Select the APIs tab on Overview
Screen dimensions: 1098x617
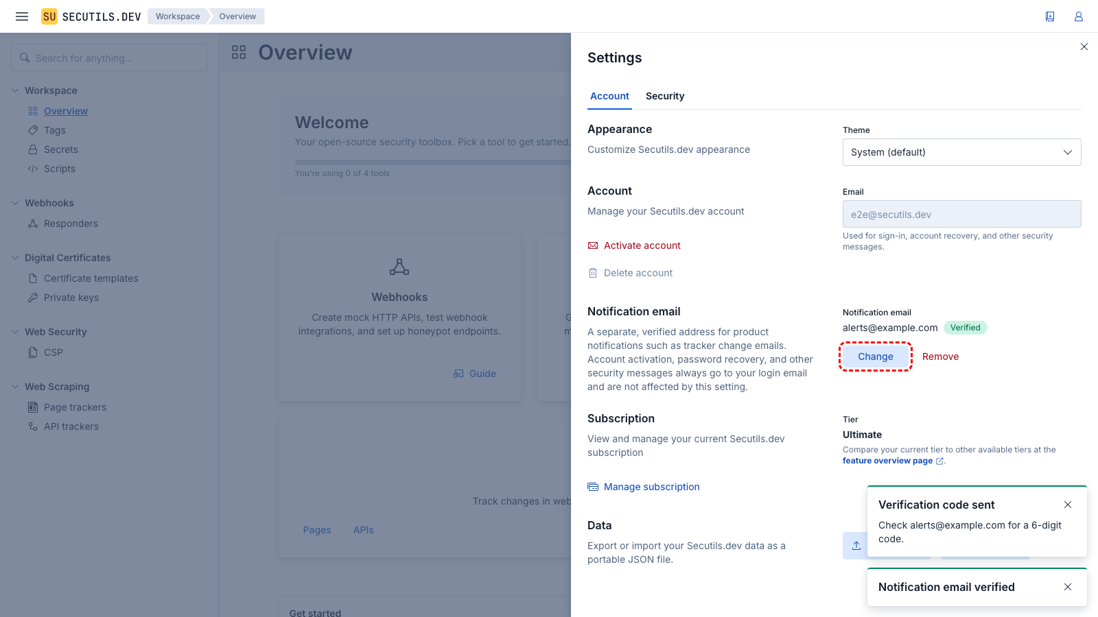pyautogui.click(x=364, y=530)
